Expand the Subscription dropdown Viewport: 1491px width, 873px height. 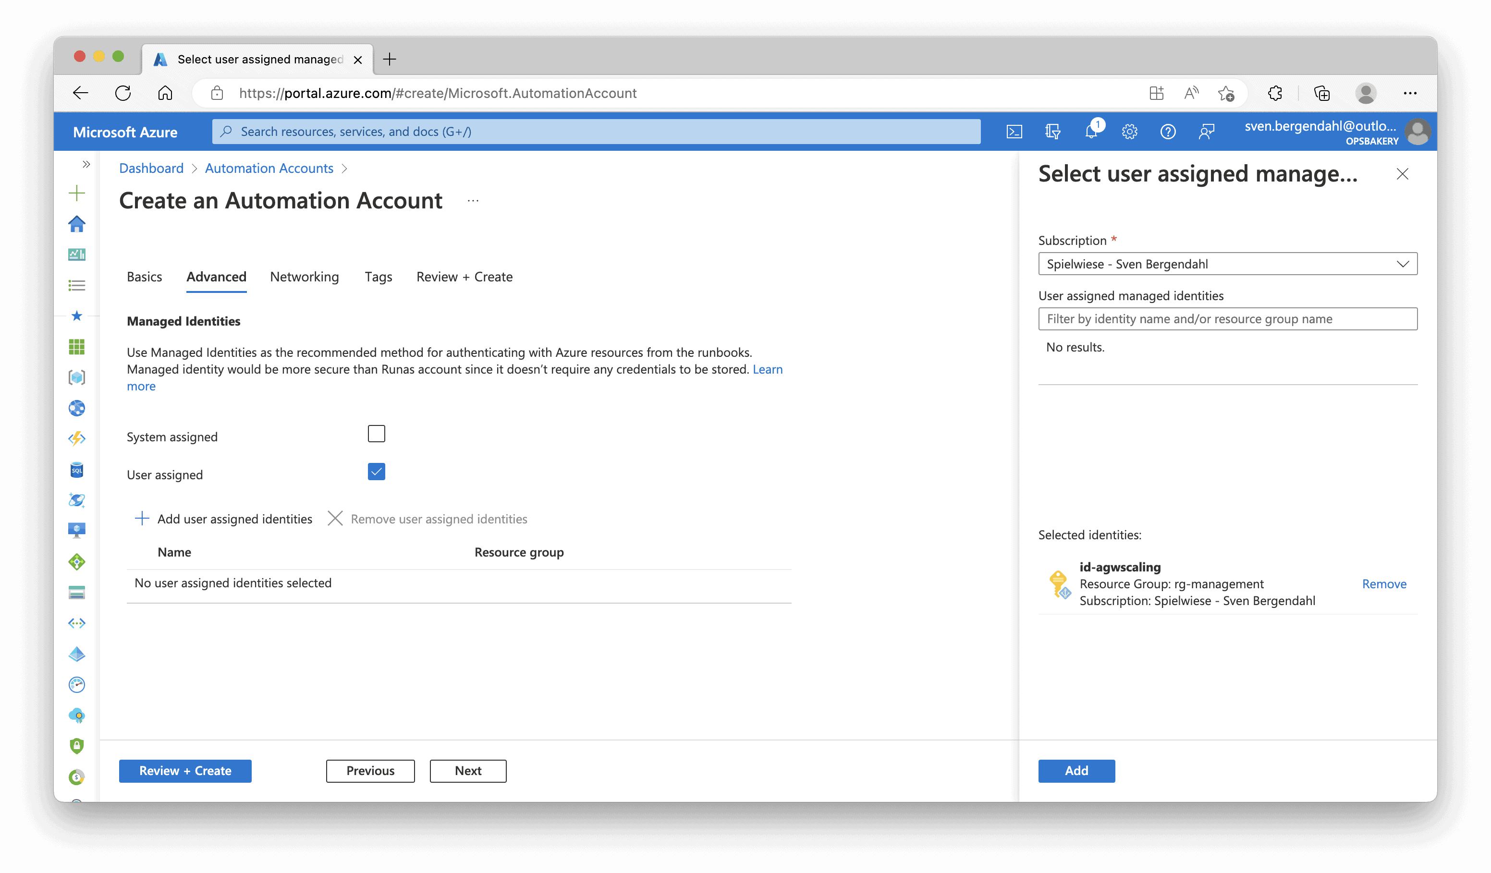coord(1228,264)
